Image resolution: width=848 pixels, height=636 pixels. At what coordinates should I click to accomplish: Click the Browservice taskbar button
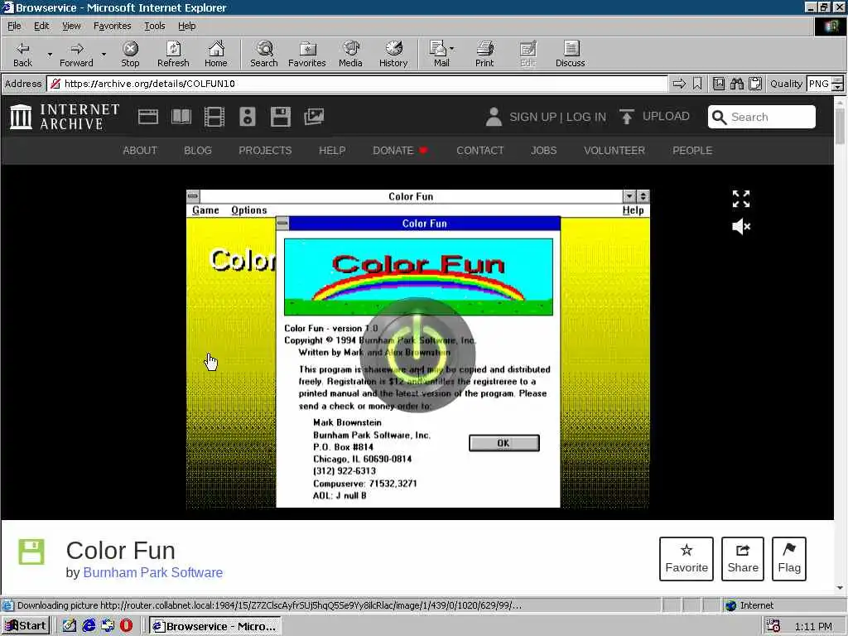pyautogui.click(x=215, y=626)
